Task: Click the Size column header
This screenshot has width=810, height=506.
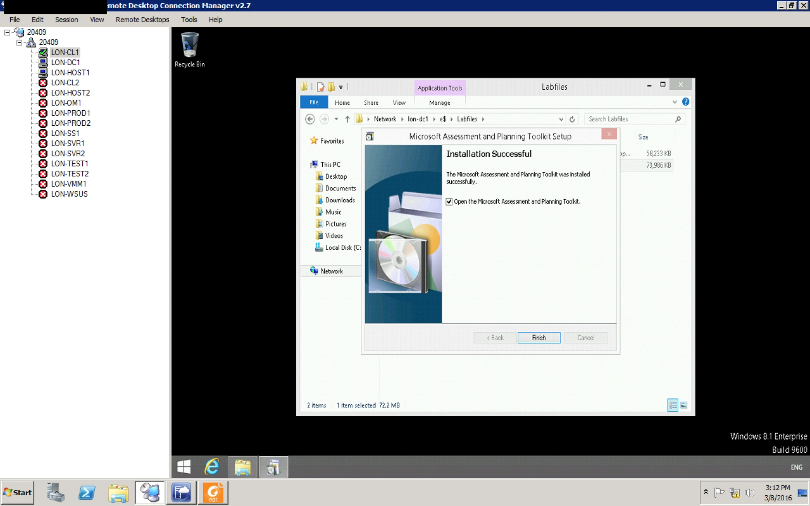Action: tap(643, 137)
